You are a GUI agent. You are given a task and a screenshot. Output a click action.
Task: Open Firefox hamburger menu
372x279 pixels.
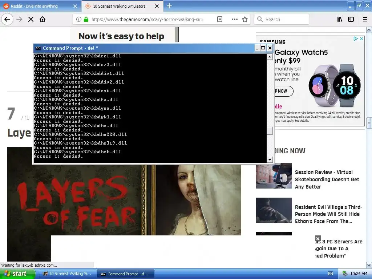(365, 19)
